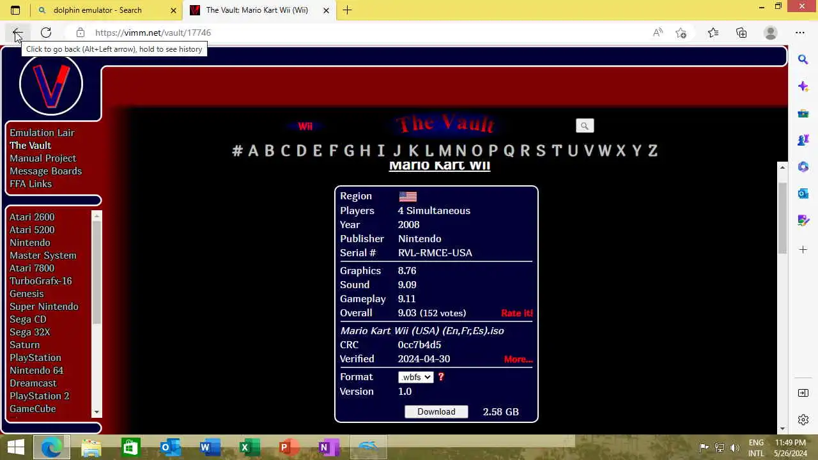This screenshot has width=818, height=460.
Task: Open browser Collections
Action: click(x=741, y=33)
